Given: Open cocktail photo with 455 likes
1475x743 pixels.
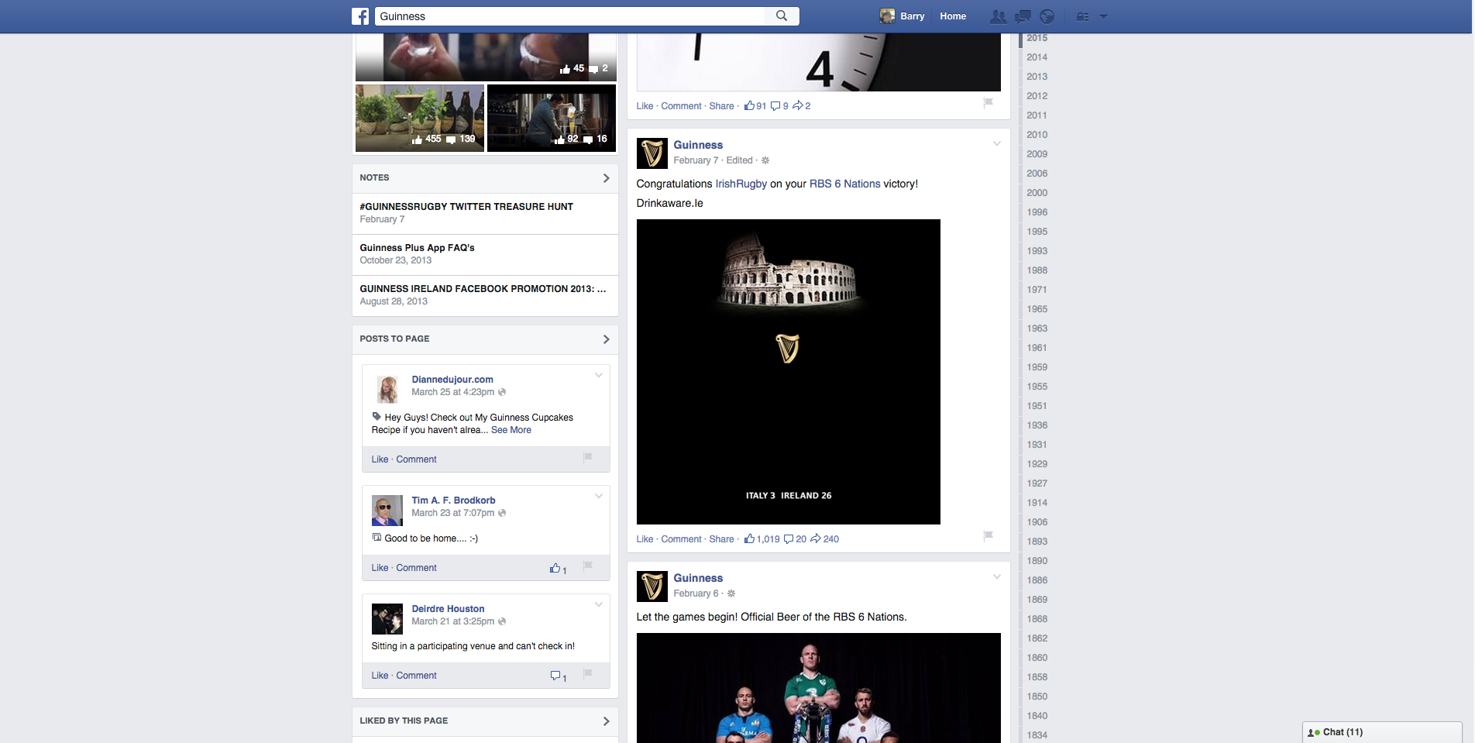Looking at the screenshot, I should [x=420, y=118].
